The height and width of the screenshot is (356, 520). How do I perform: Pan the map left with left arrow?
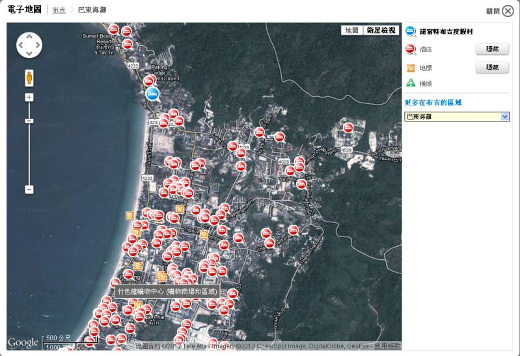click(21, 45)
